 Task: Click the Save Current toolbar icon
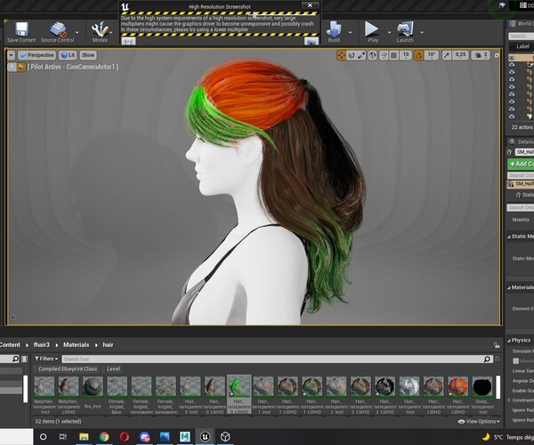click(x=21, y=29)
